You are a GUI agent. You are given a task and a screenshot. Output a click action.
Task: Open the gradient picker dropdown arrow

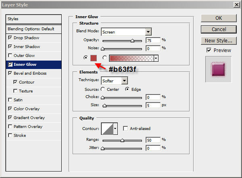coord(156,58)
